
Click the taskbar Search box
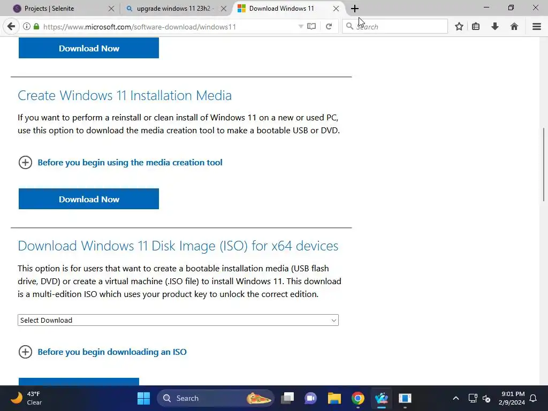[215, 398]
